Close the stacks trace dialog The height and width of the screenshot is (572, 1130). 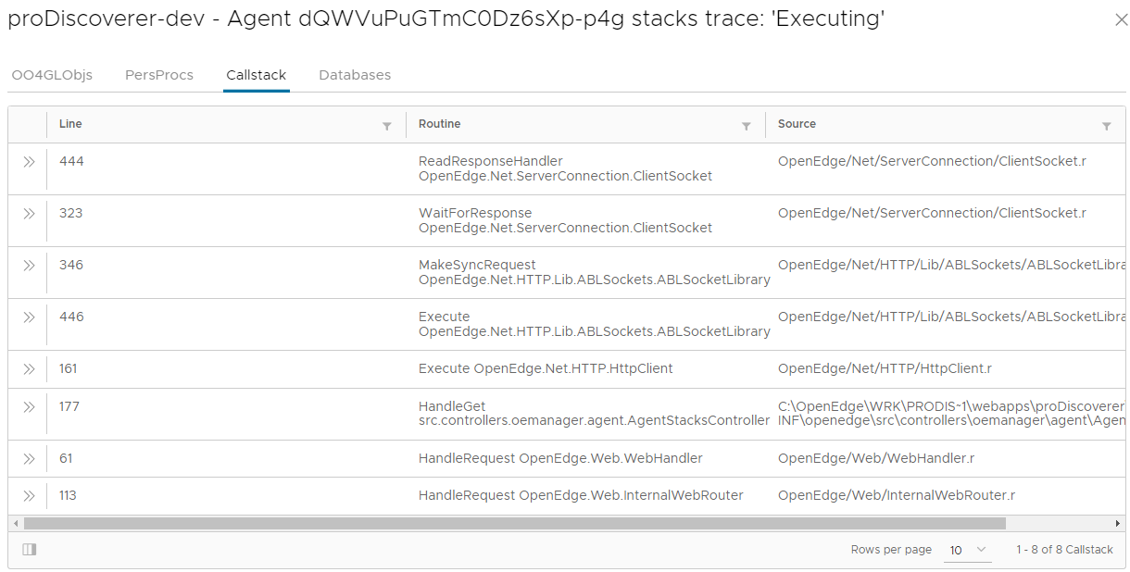point(1121,20)
